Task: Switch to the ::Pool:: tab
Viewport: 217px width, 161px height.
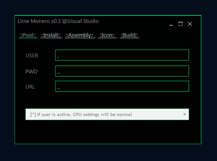Action: (28, 35)
